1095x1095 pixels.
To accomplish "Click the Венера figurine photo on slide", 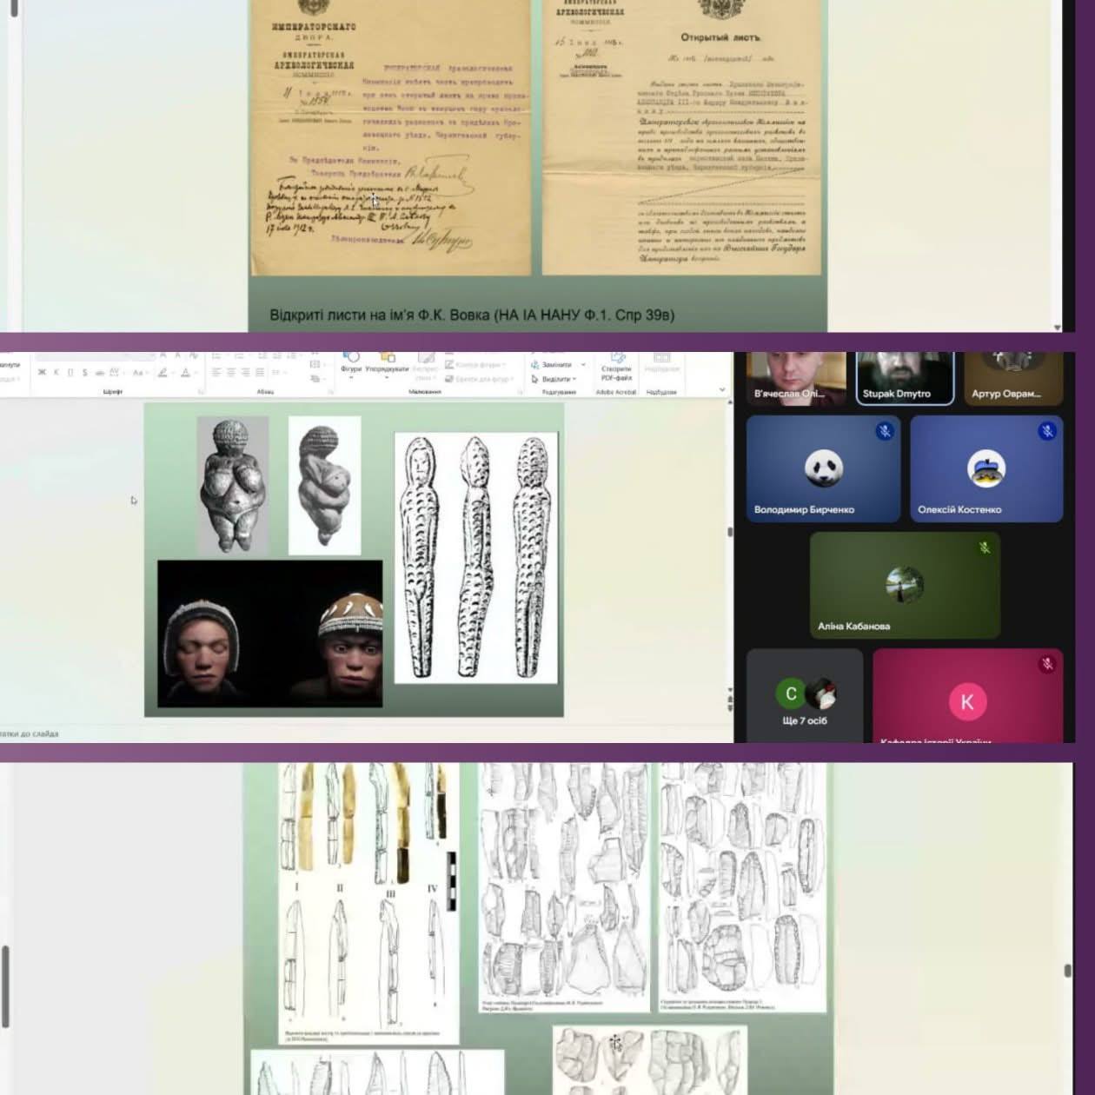I will [232, 484].
